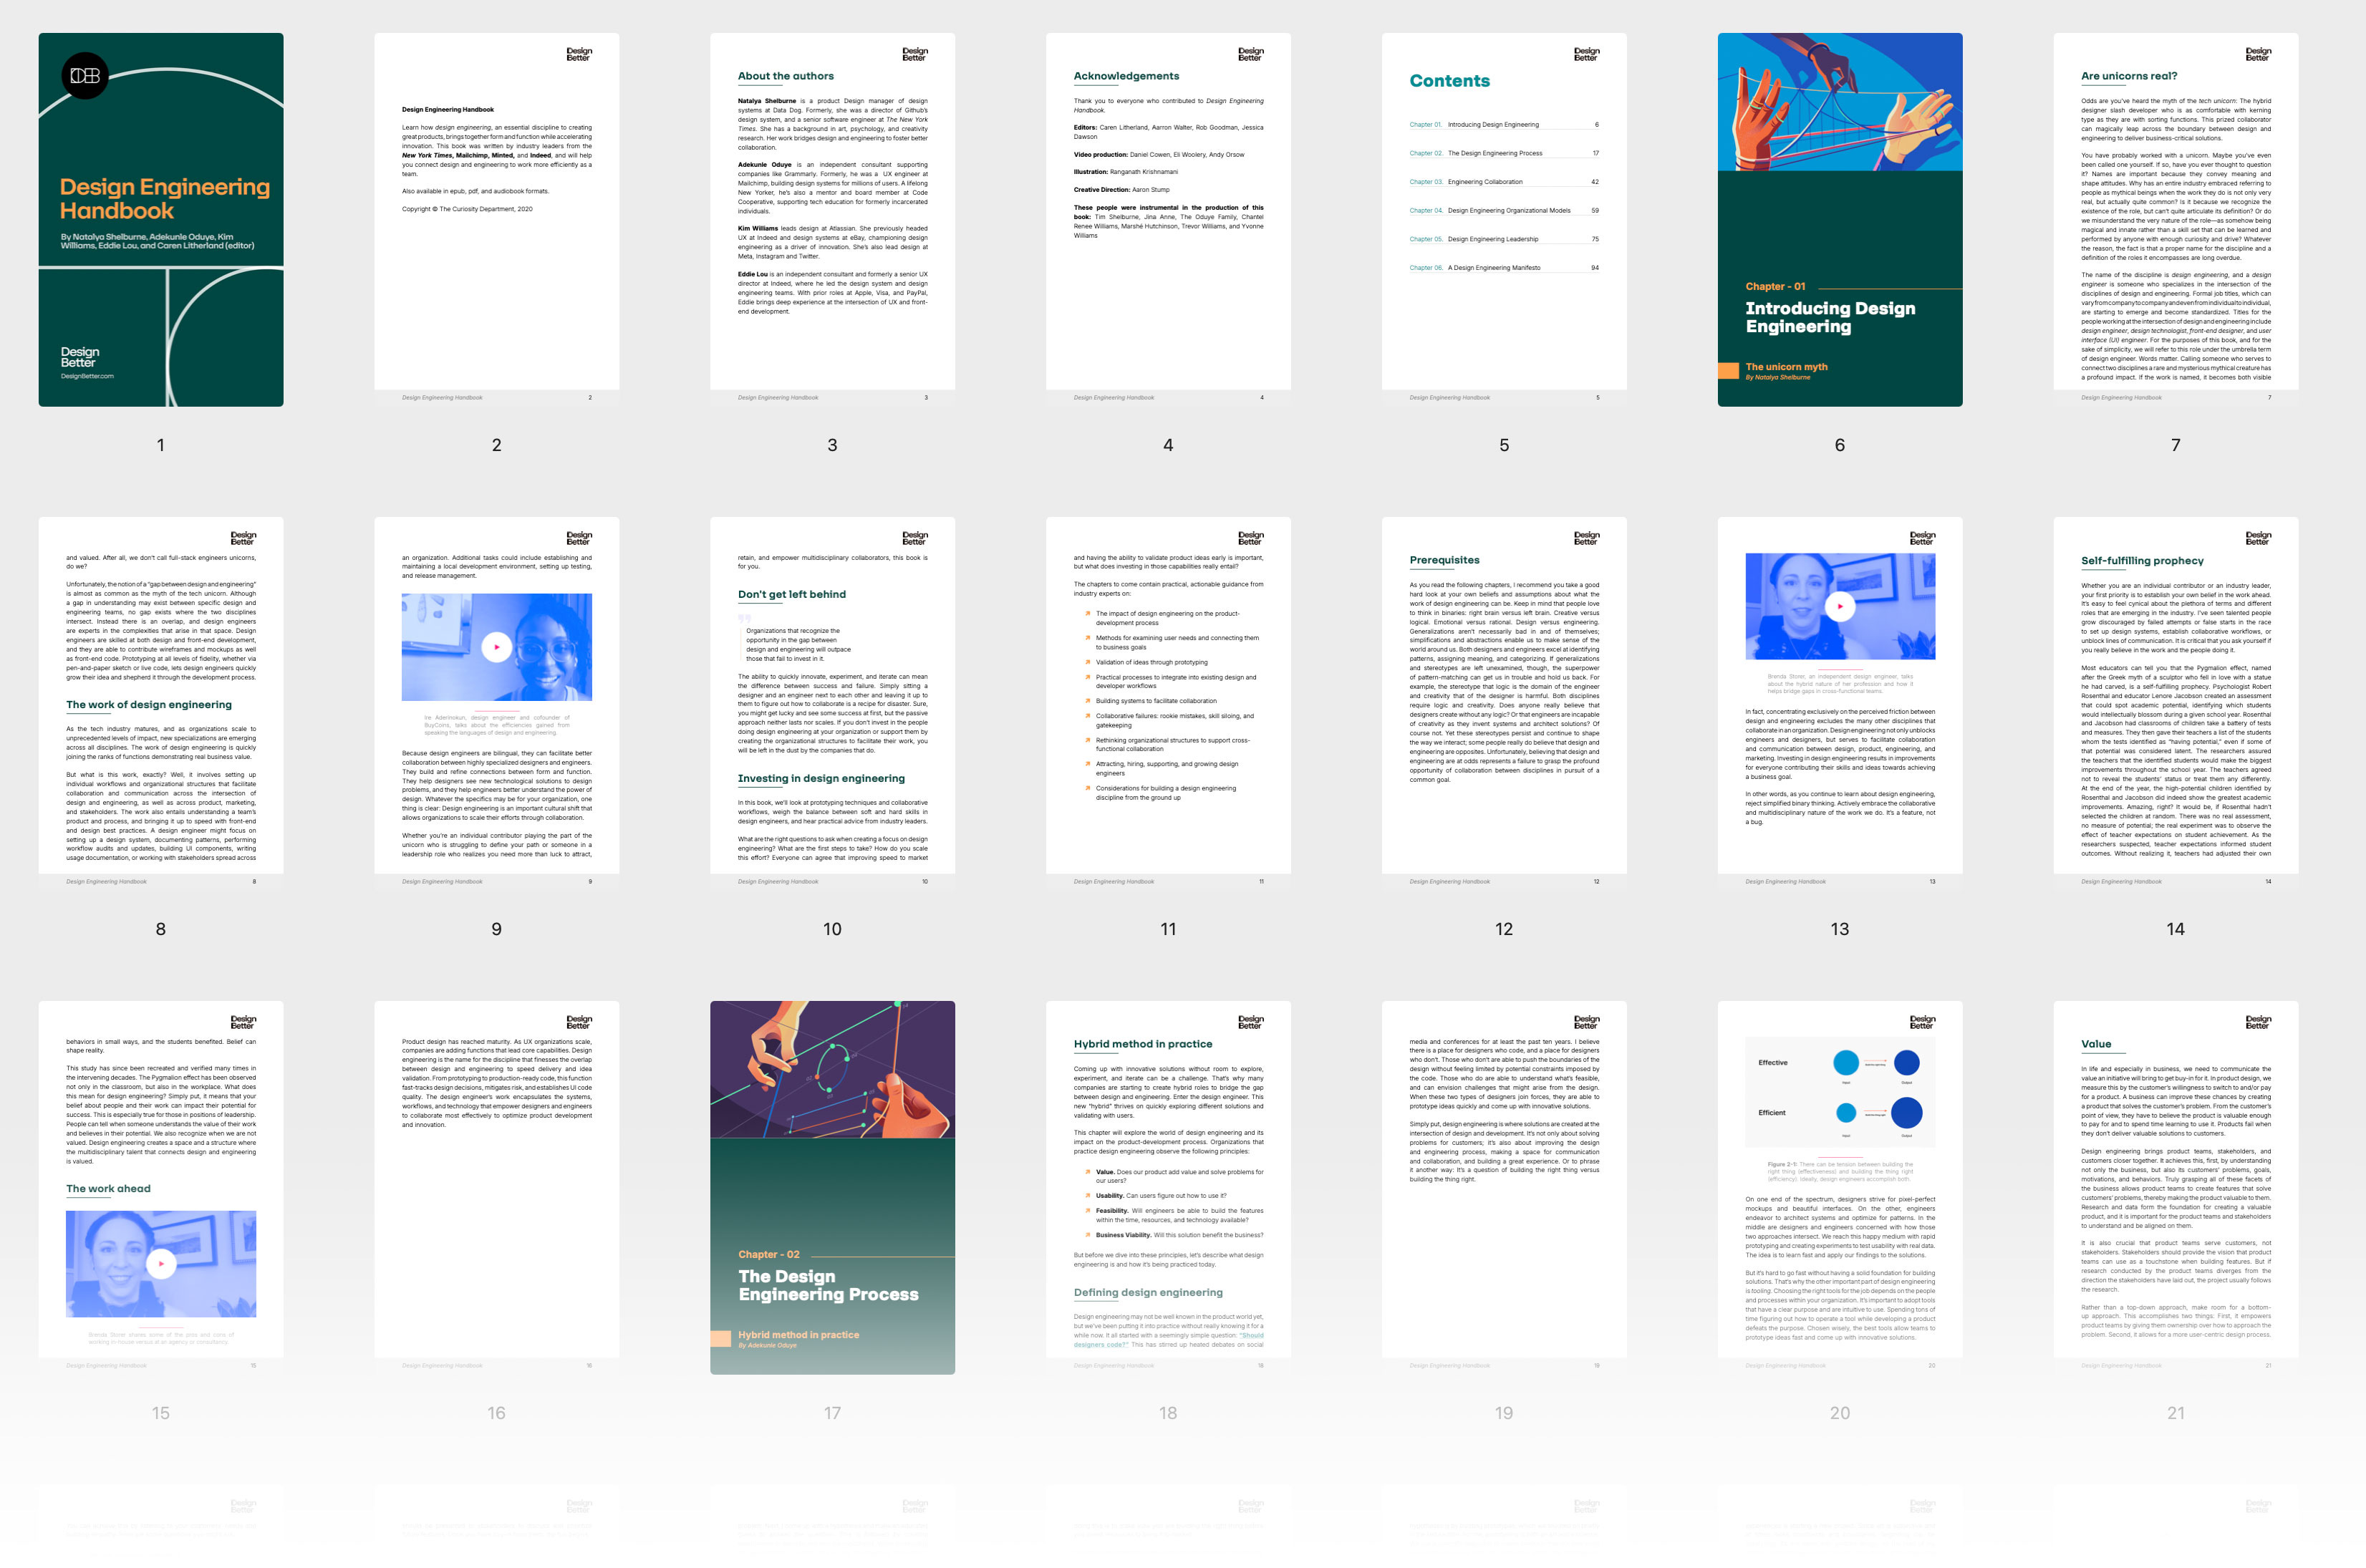
Task: Click DesignBetter.com link on the cover
Action: click(x=87, y=376)
